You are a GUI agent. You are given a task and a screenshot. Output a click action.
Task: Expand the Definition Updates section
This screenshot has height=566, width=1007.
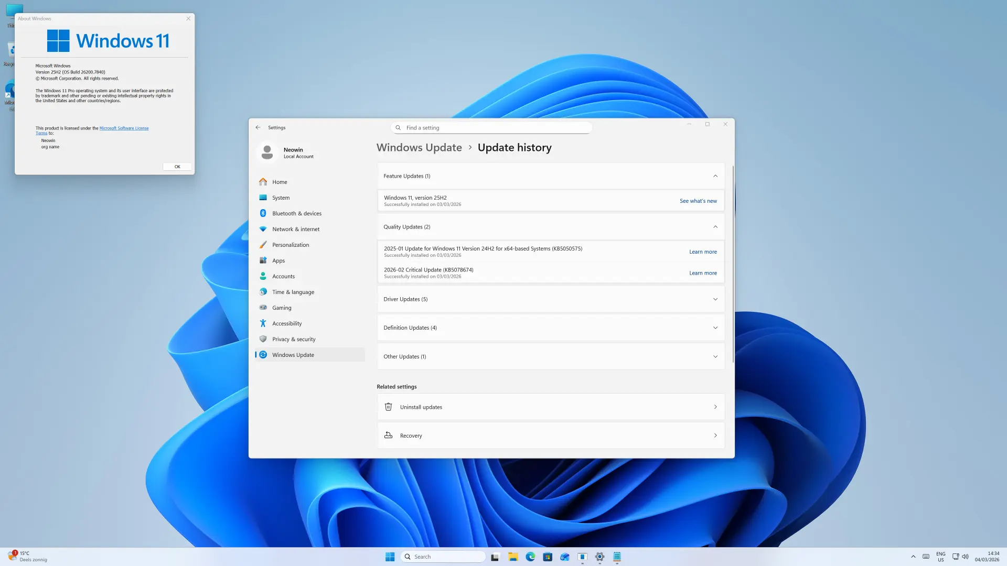coord(715,328)
